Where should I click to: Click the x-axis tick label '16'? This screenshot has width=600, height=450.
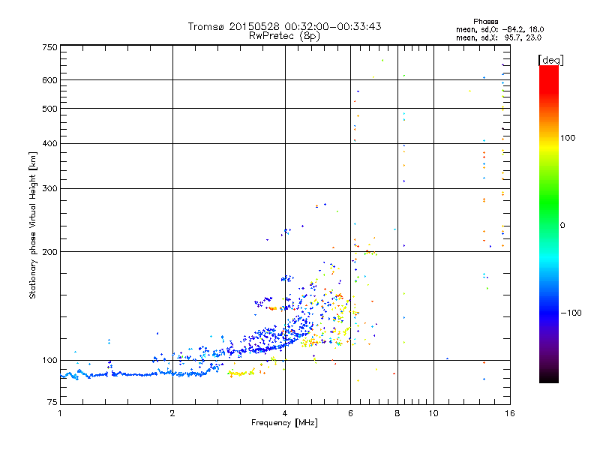coord(510,413)
